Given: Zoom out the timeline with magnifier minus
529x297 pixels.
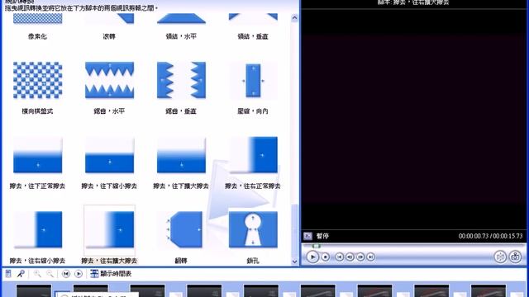Looking at the screenshot, I should coord(50,274).
